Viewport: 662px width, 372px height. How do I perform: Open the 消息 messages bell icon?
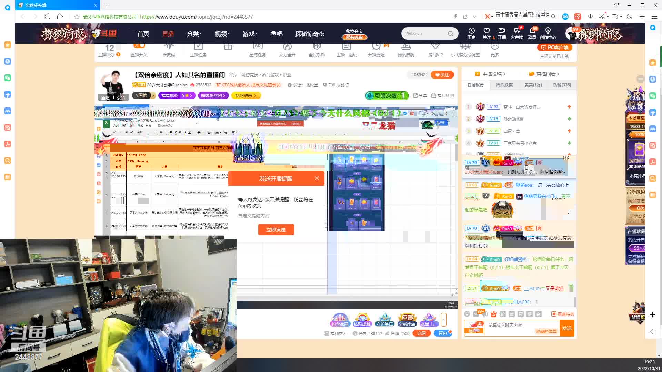[x=532, y=33]
